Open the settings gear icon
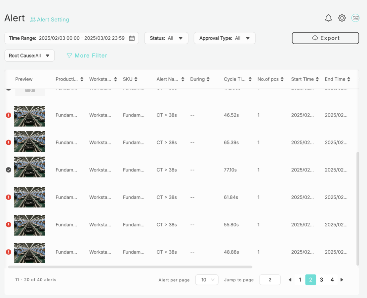This screenshot has width=367, height=298. point(342,18)
